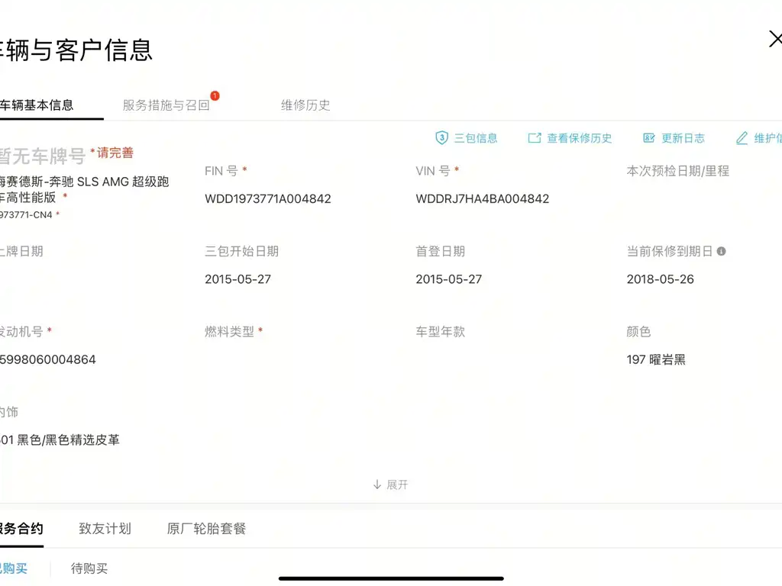Click the pencil edit icon beside 维护
The width and height of the screenshot is (782, 586).
(x=742, y=138)
